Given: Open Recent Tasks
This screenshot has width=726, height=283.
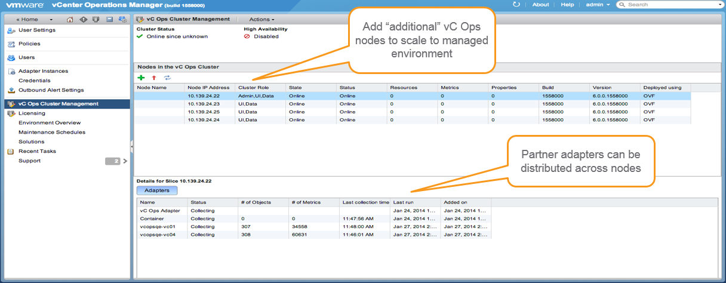Looking at the screenshot, I should tap(37, 151).
